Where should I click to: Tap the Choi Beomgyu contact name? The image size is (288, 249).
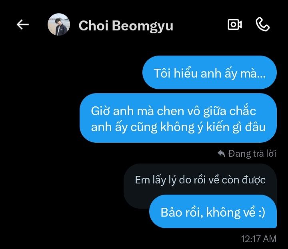click(x=126, y=26)
